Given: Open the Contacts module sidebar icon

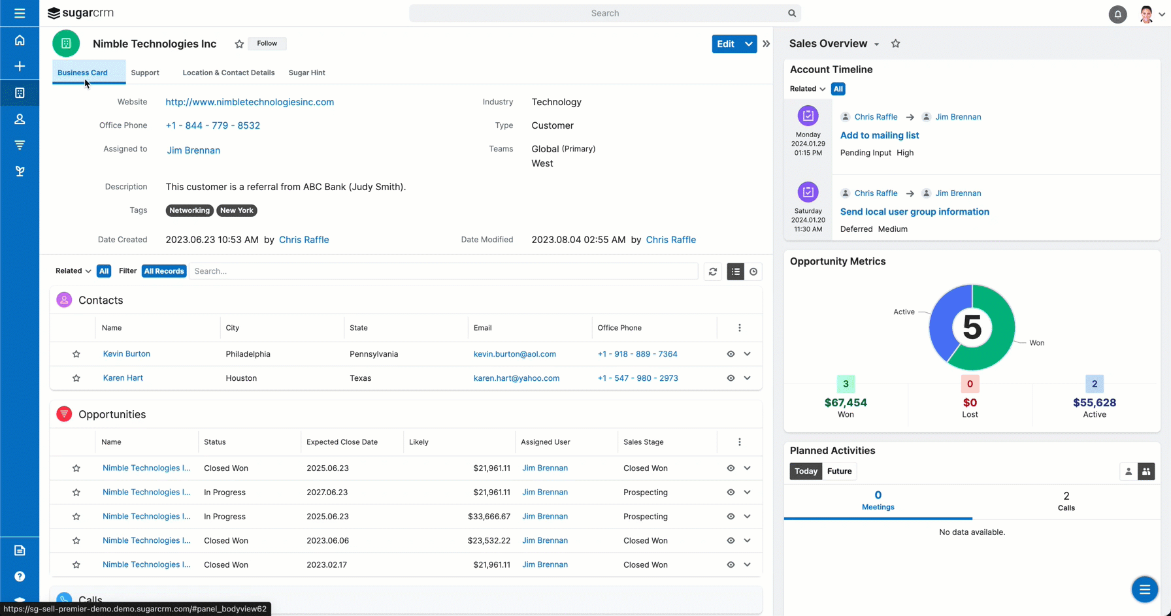Looking at the screenshot, I should tap(20, 119).
